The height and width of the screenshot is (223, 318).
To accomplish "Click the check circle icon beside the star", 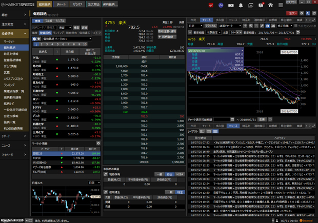I will [x=34, y=39].
